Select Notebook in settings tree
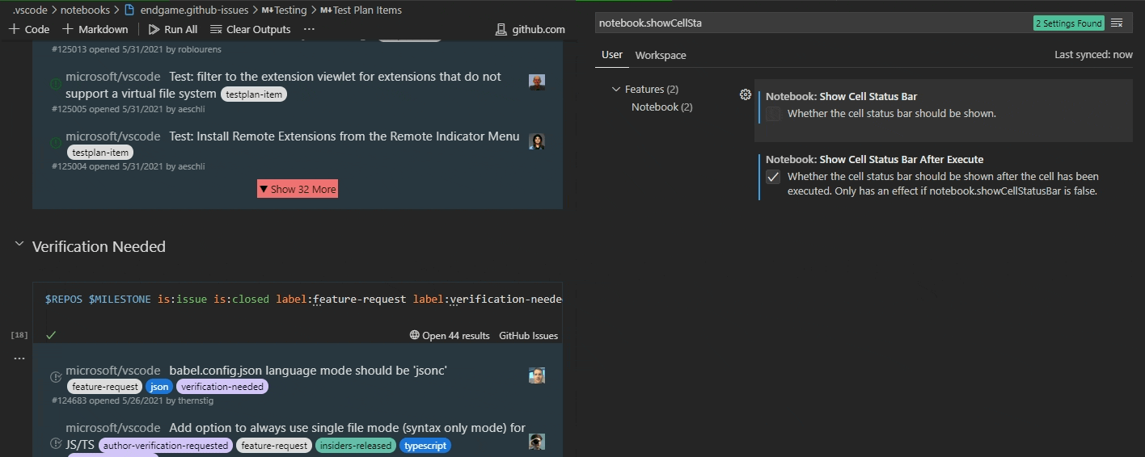The height and width of the screenshot is (457, 1145). 662,107
